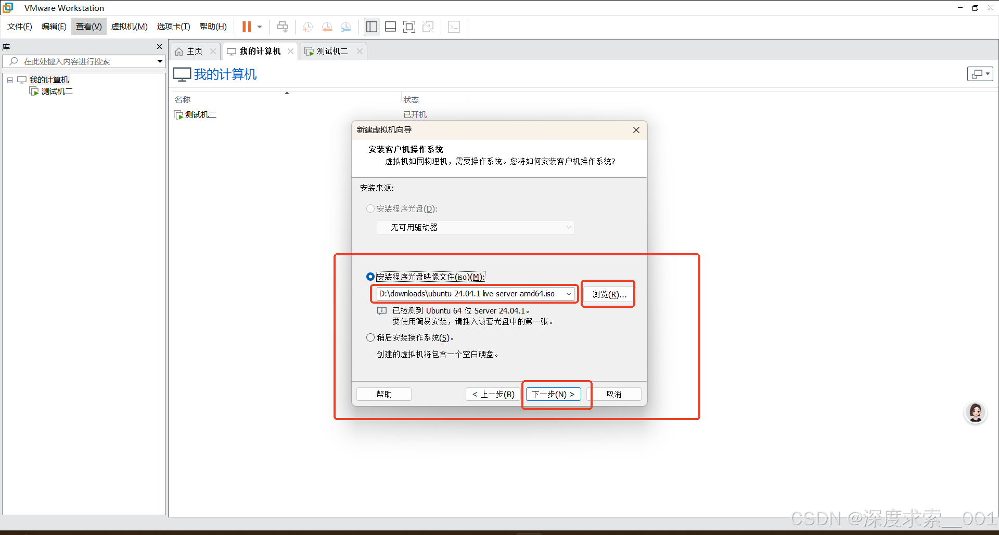Click the < 上一步(B) button
This screenshot has height=535, width=999.
pos(493,394)
